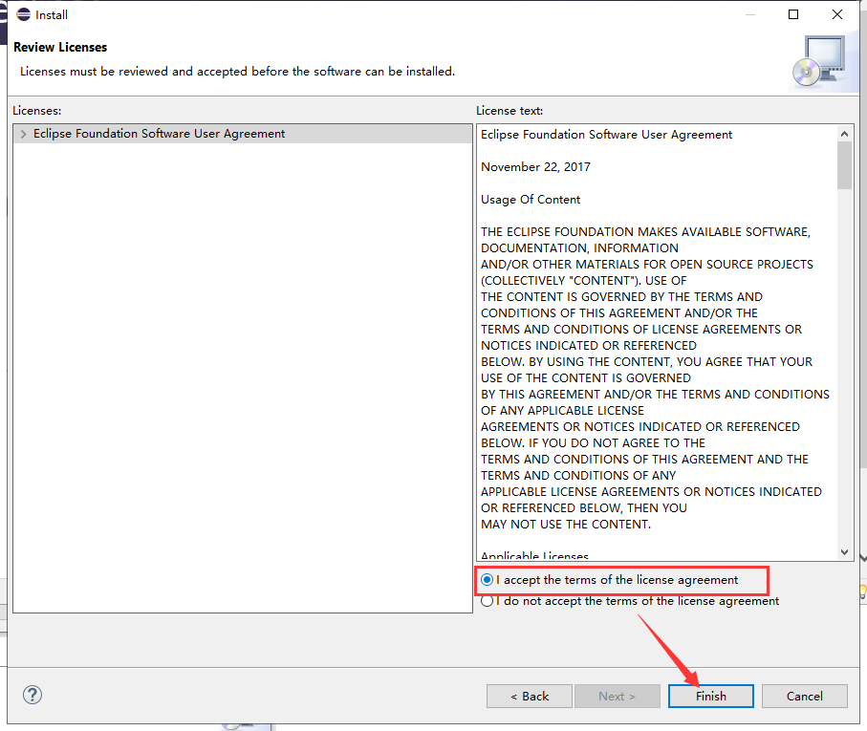Click the license text scrollbar up arrow
The image size is (867, 731).
(844, 134)
